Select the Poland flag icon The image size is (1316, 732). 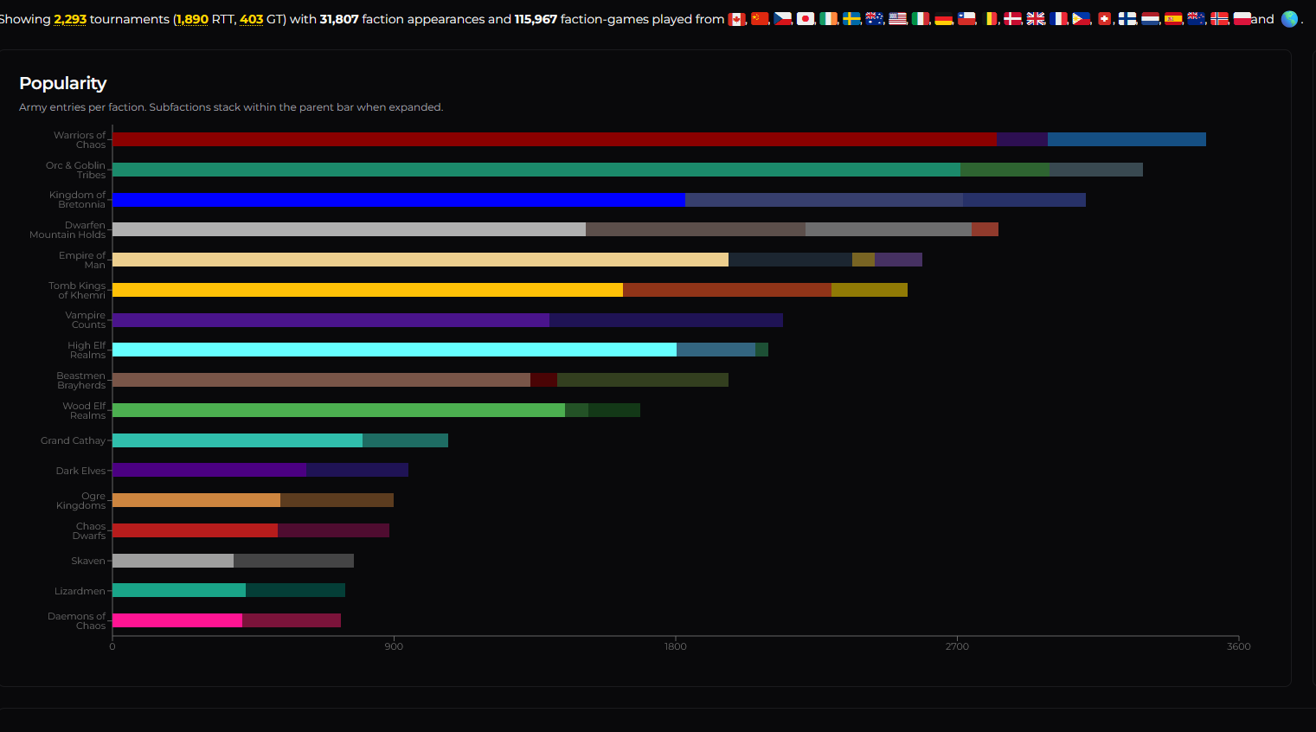click(x=1242, y=19)
